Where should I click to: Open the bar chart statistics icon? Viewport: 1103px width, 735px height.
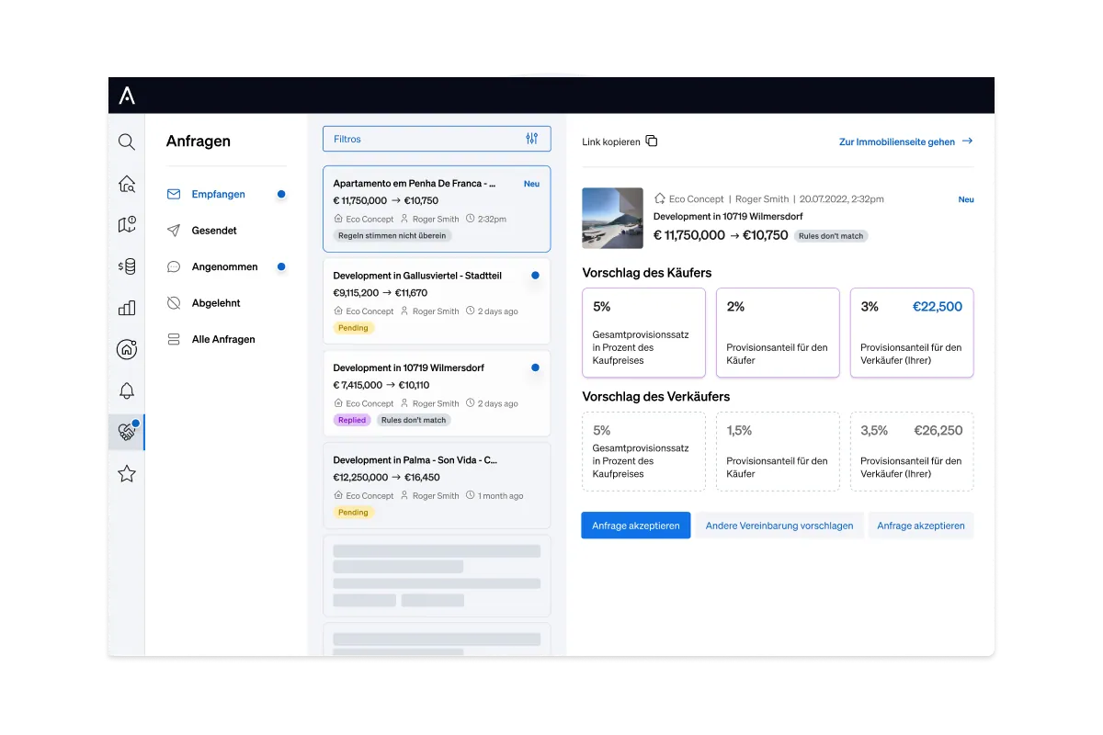[x=127, y=308]
